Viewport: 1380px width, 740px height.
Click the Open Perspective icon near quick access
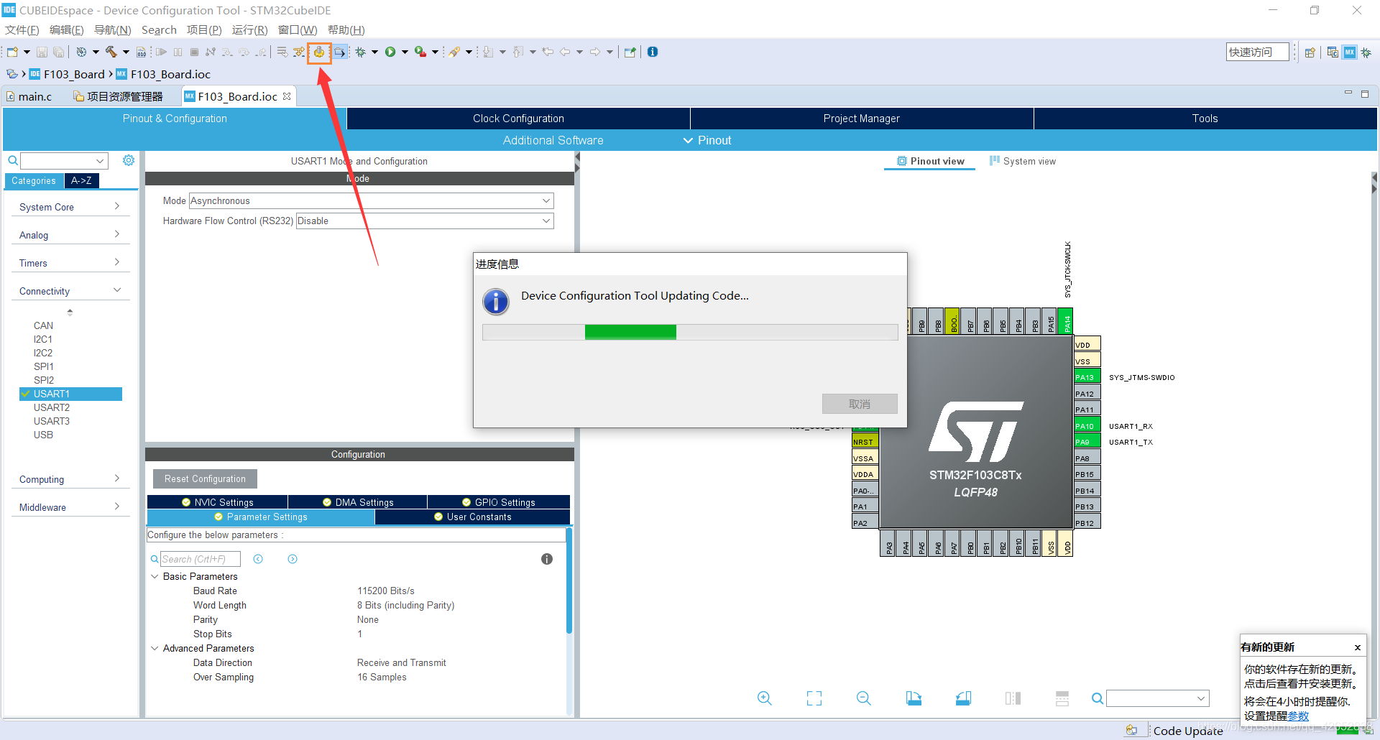pos(1310,52)
